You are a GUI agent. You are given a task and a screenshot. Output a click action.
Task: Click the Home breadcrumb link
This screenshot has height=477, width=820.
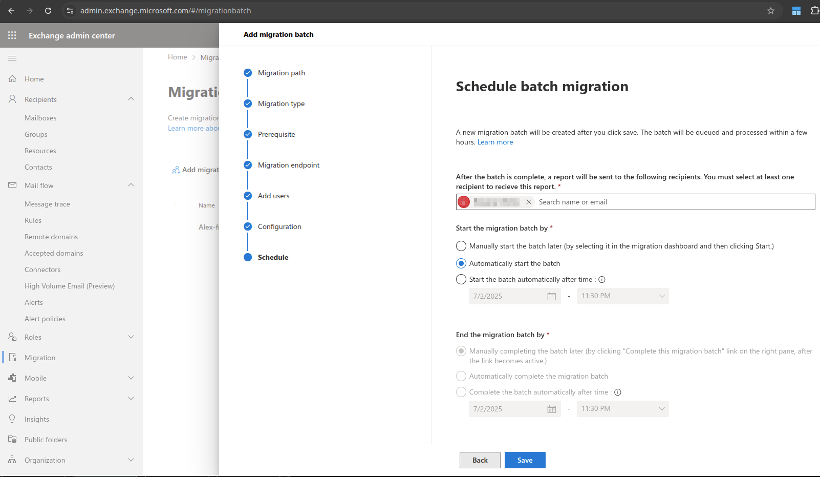178,57
